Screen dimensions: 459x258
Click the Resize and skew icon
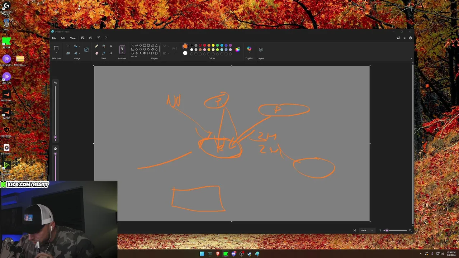(x=86, y=49)
